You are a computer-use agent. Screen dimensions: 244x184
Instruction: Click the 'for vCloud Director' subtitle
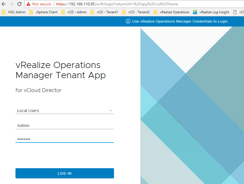coord(38,90)
